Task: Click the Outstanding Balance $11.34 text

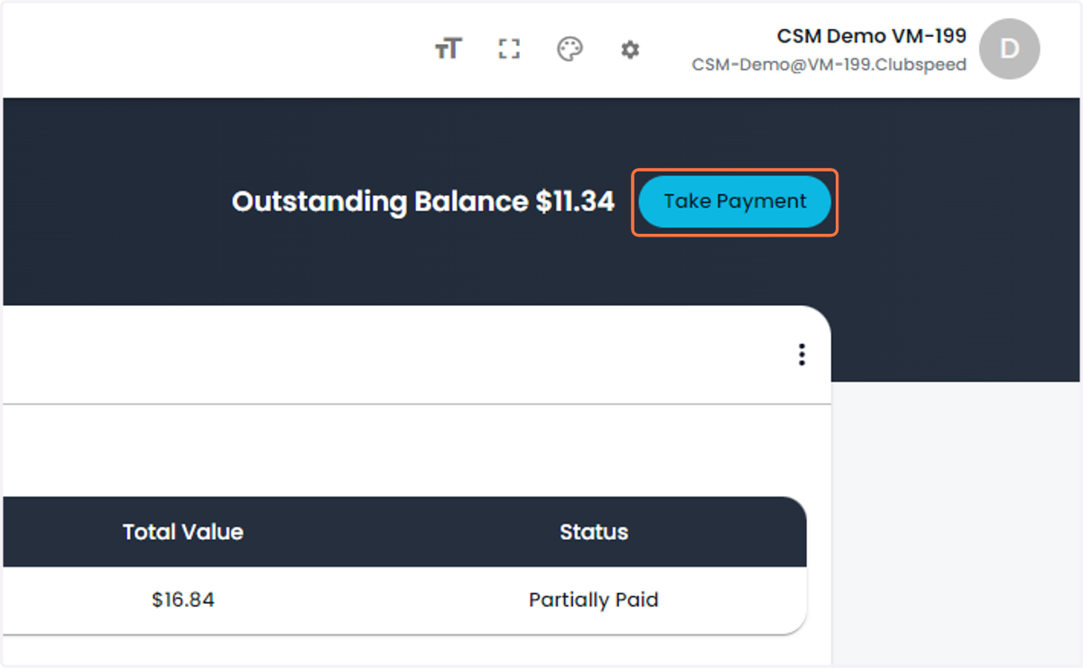Action: tap(423, 201)
